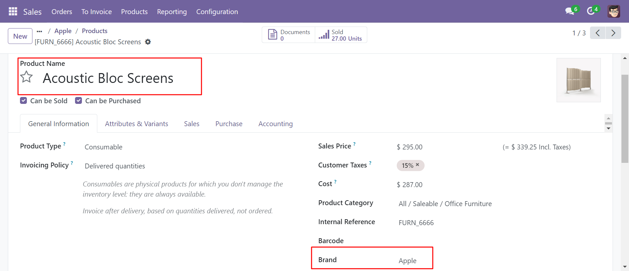
Task: Click tab area small scroll down arrow
Action: (608, 128)
